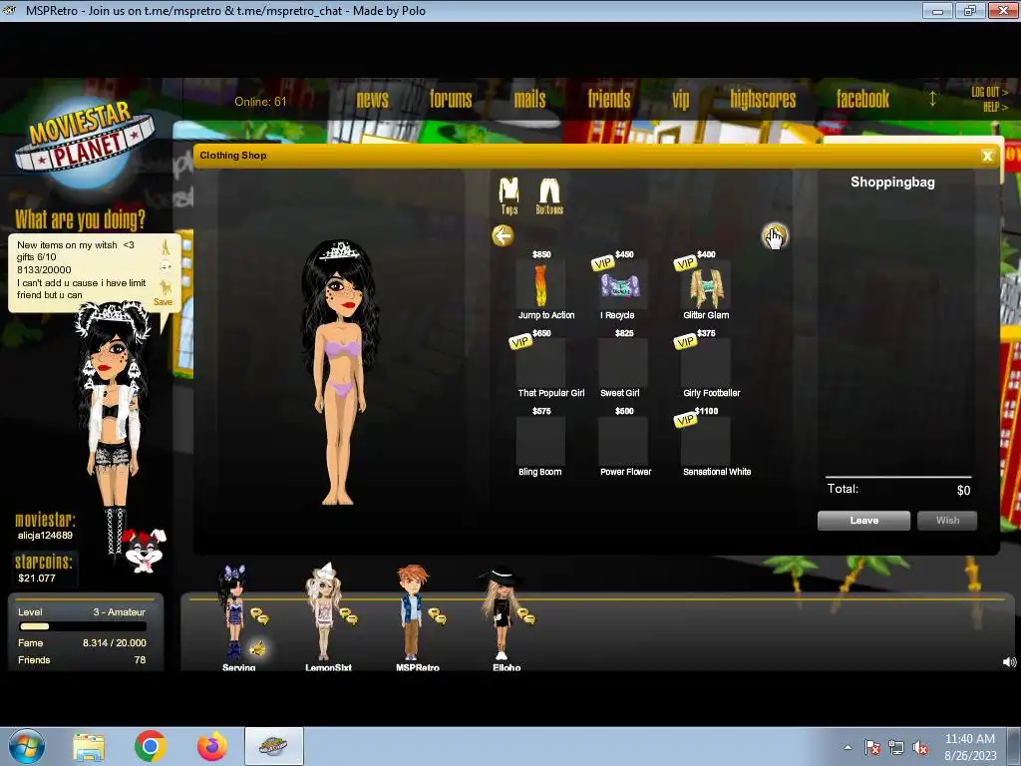Choose the That Popular Girl item slot
The image size is (1021, 766).
pyautogui.click(x=540, y=363)
